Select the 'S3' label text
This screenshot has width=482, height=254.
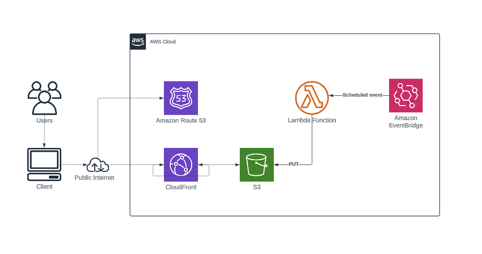coord(257,187)
